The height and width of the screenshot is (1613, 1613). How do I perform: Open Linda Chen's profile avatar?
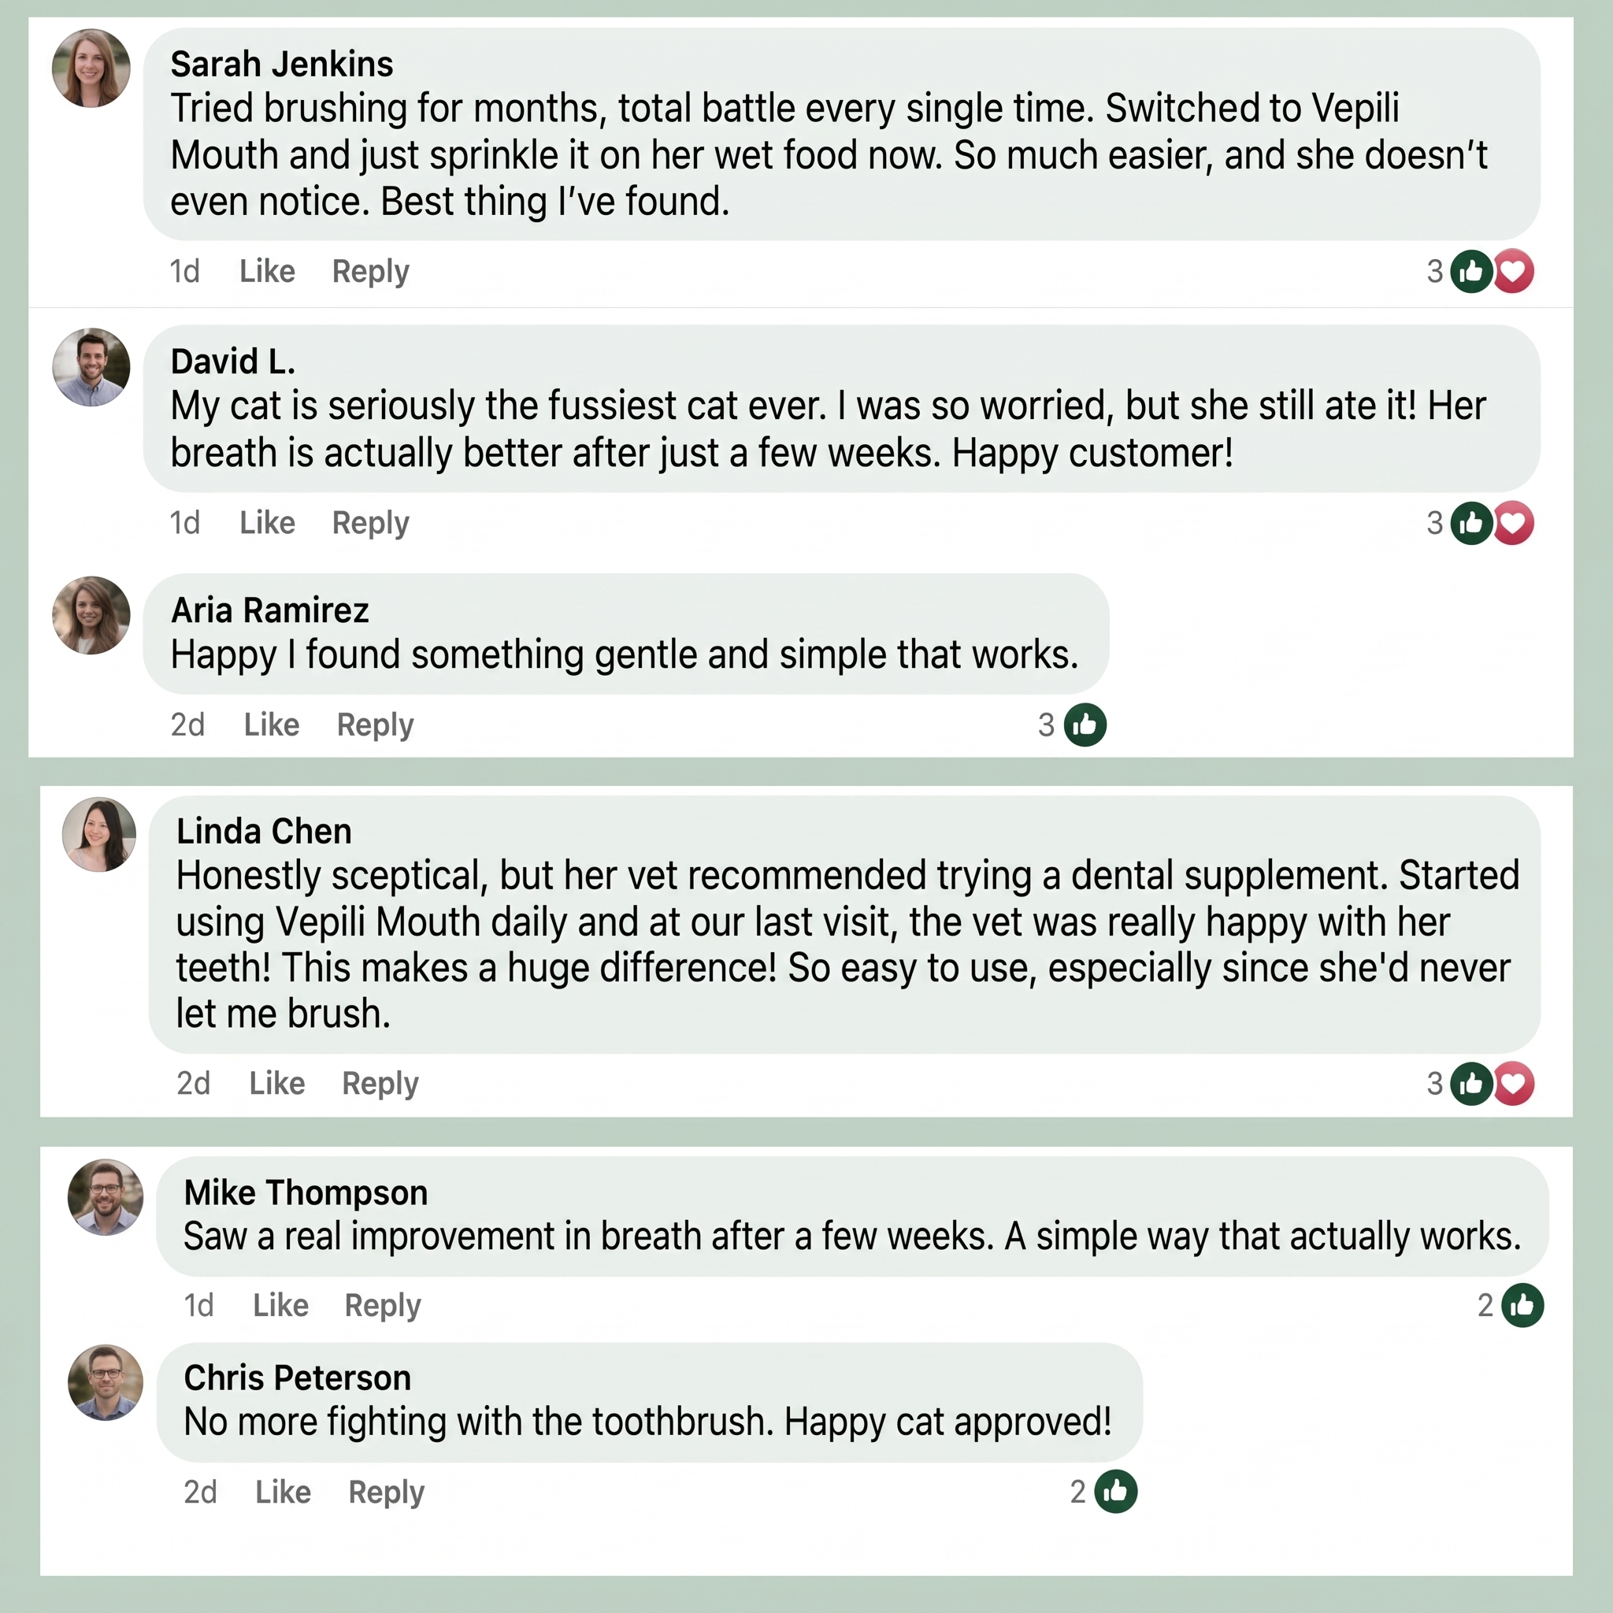(x=99, y=834)
